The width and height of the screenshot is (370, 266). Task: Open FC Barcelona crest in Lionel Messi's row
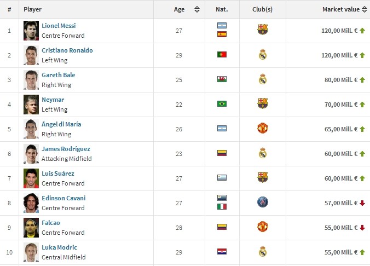[x=262, y=30]
